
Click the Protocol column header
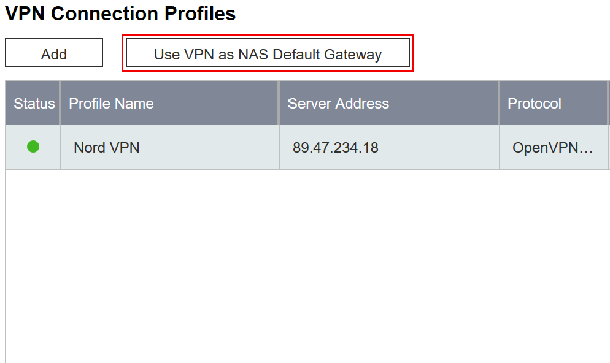click(x=534, y=104)
